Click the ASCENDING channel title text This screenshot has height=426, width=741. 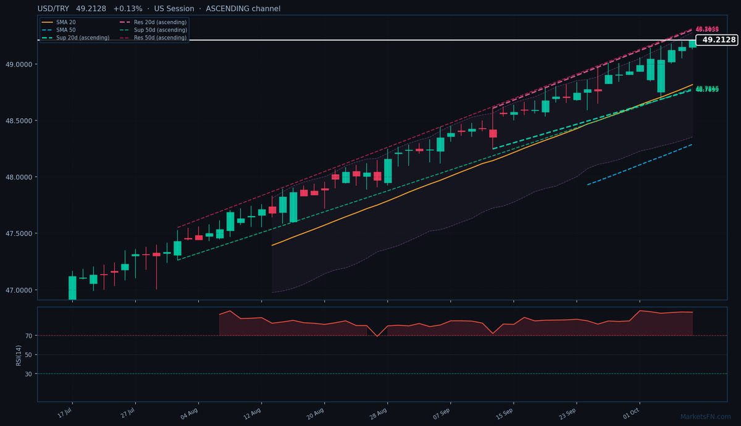[243, 9]
